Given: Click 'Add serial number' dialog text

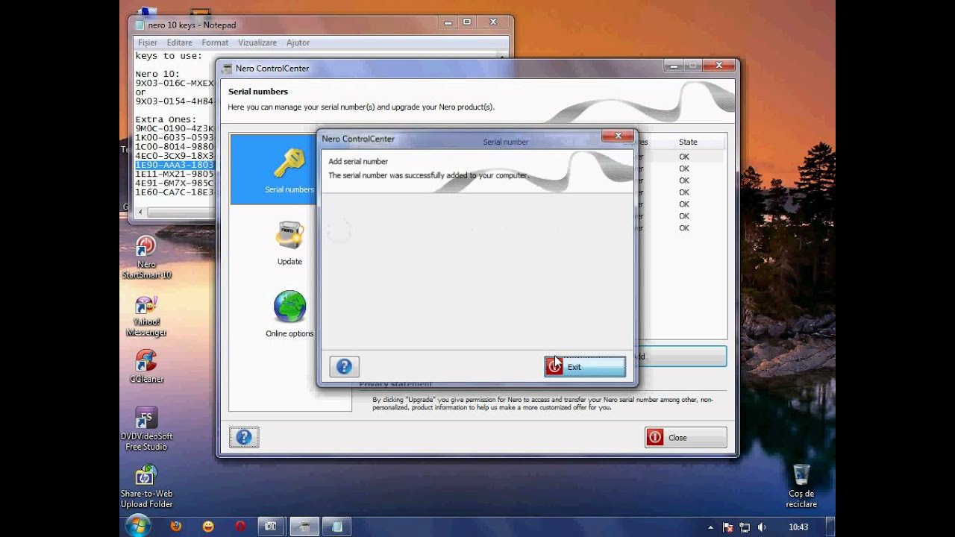Looking at the screenshot, I should [358, 161].
